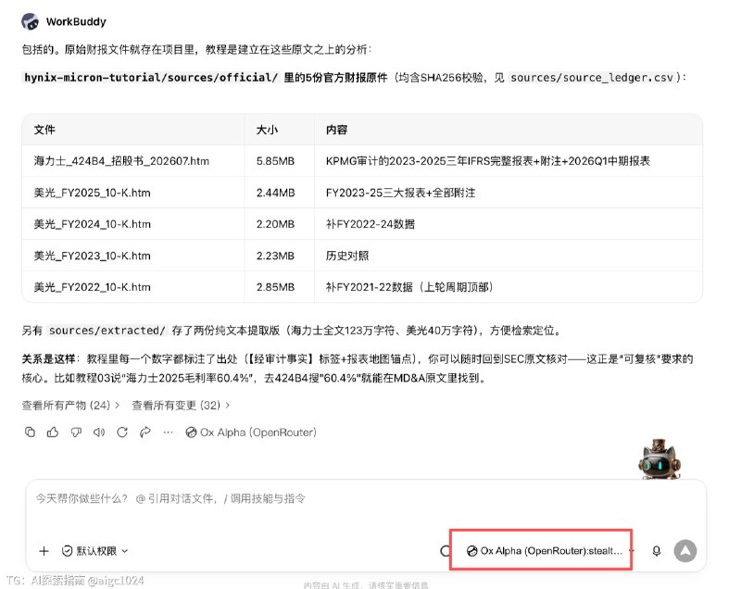Click the sources/extracted/ code text
This screenshot has height=589, width=741.
pos(107,331)
